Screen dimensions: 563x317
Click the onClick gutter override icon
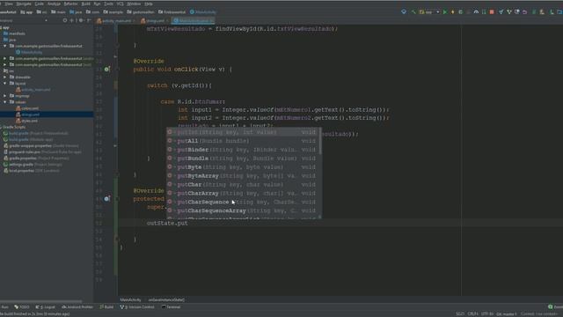(x=107, y=69)
